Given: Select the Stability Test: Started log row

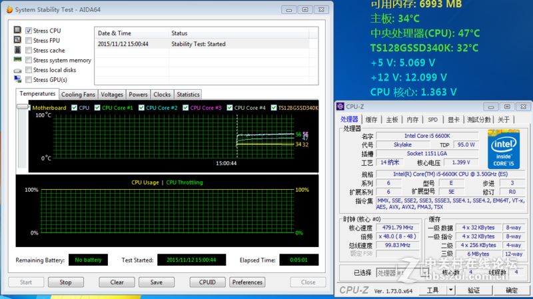Looking at the screenshot, I should click(x=202, y=44).
